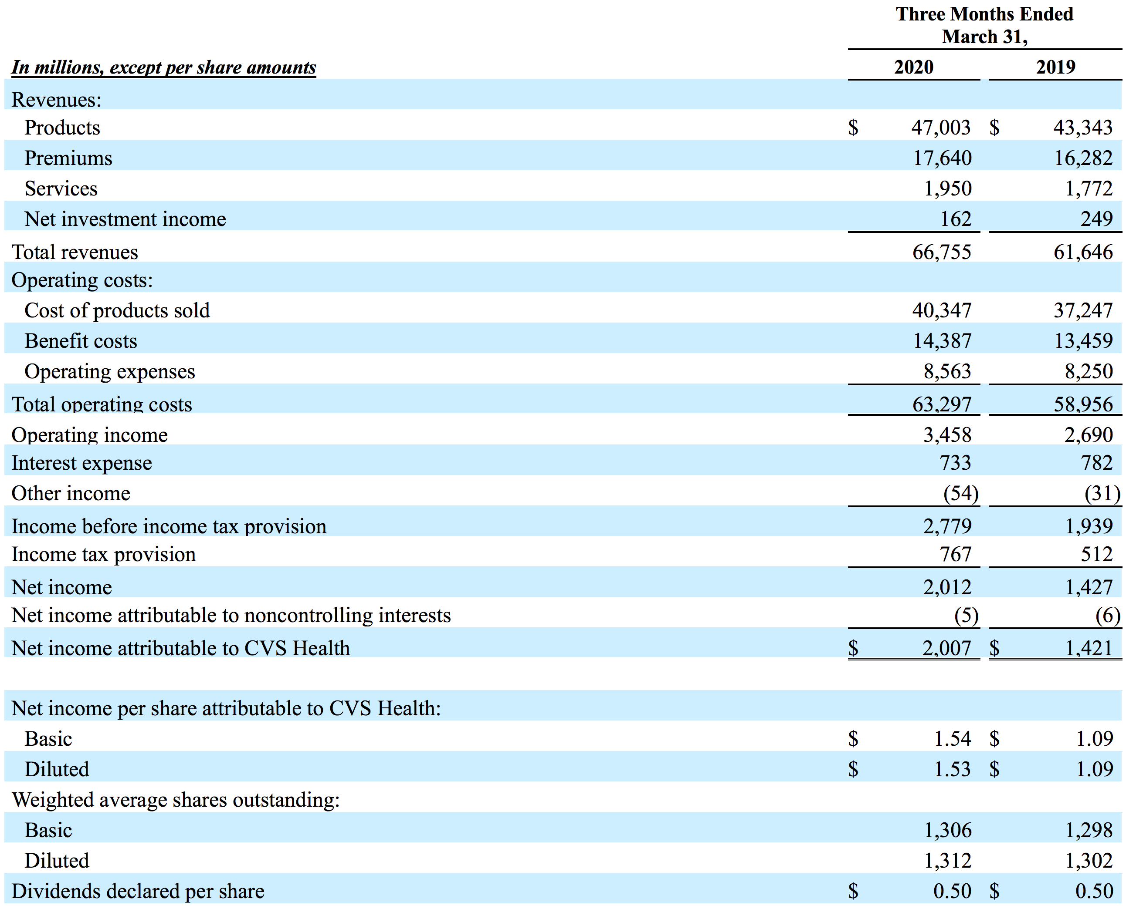This screenshot has width=1126, height=909.
Task: Click the 2019 column header
Action: point(1055,67)
